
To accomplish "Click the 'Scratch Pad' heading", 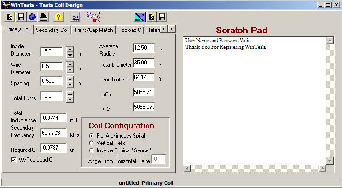I will (x=242, y=30).
